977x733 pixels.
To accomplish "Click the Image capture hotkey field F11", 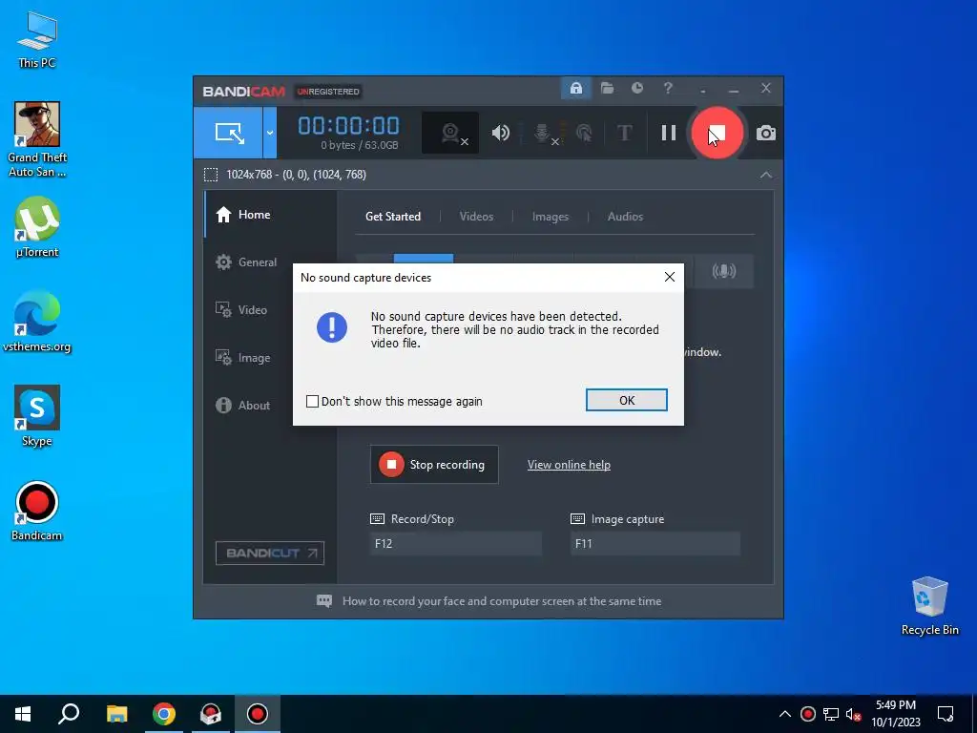I will 655,543.
